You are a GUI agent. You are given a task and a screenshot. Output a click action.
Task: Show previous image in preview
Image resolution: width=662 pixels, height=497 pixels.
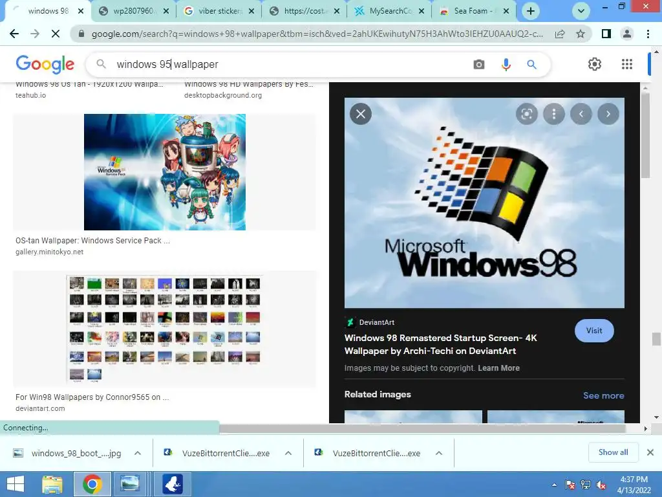tap(581, 114)
